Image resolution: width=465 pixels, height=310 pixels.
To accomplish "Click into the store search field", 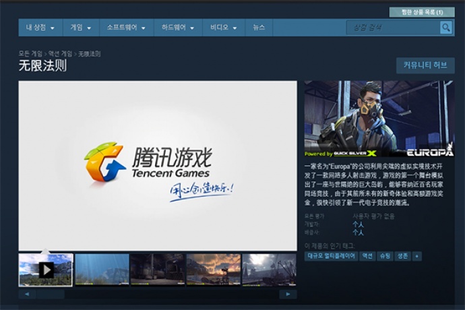I will pyautogui.click(x=392, y=28).
